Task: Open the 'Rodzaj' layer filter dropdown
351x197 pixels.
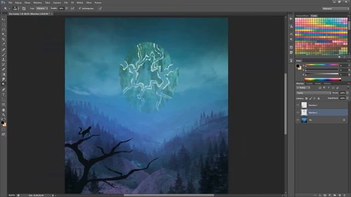Action: [303, 88]
